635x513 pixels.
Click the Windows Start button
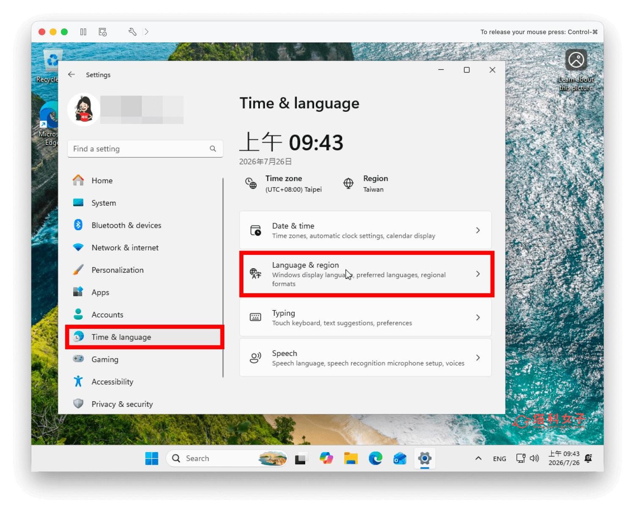[x=152, y=458]
